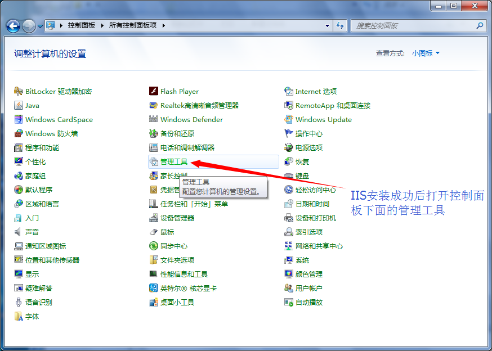The width and height of the screenshot is (492, 351).
Task: Open the 位置和其他传感器 link
Action: click(x=52, y=260)
